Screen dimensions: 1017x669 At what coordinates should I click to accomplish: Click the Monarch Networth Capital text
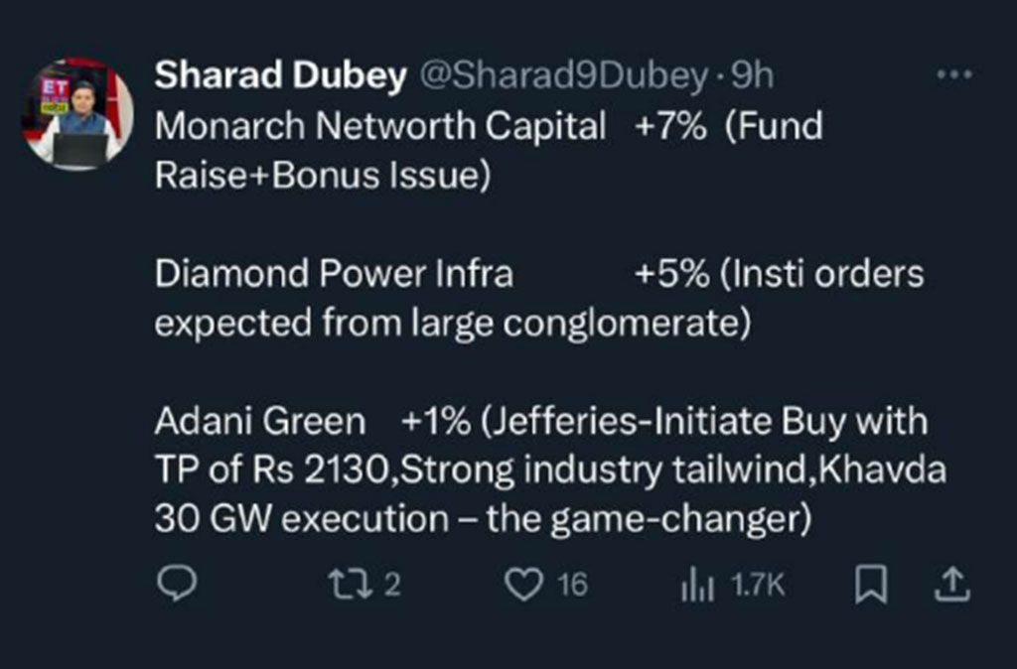pyautogui.click(x=379, y=126)
